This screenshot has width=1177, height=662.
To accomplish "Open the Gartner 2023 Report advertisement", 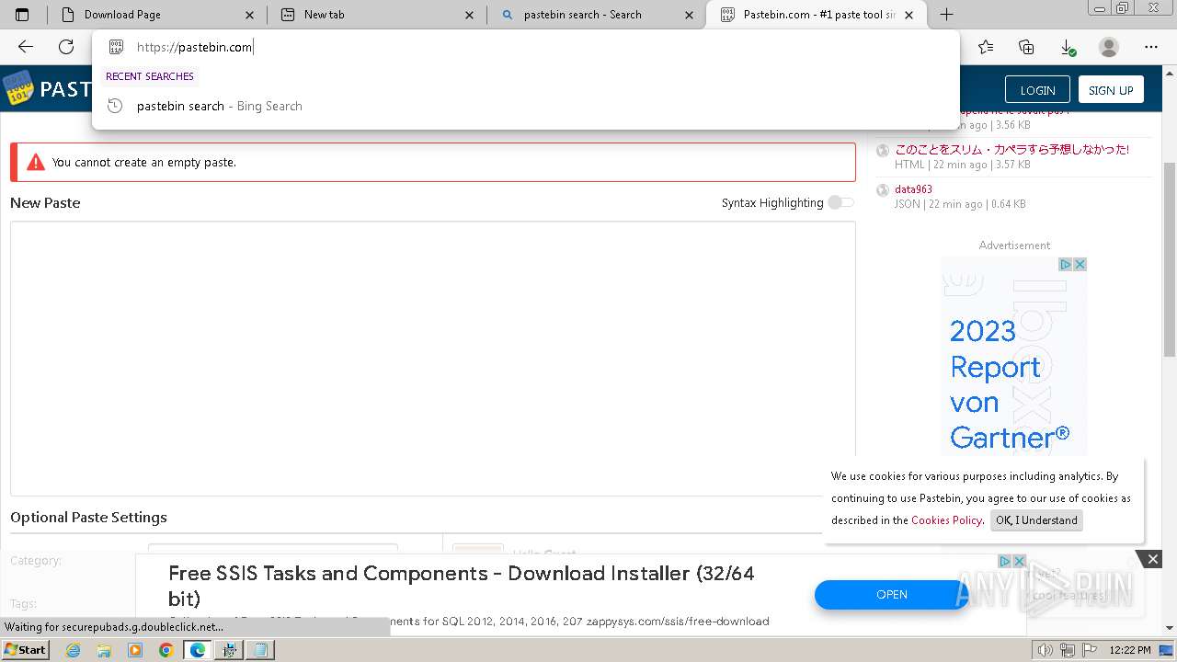I will [1014, 359].
